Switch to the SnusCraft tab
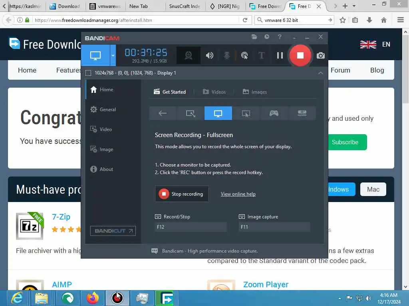 185,6
